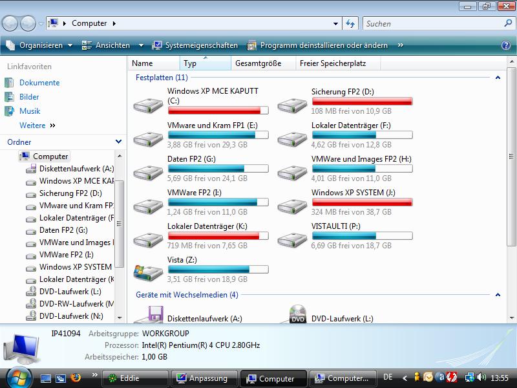Screen dimensions: 517x388
Task: Click the VISTAULTI (P:) drive icon
Action: (292, 239)
